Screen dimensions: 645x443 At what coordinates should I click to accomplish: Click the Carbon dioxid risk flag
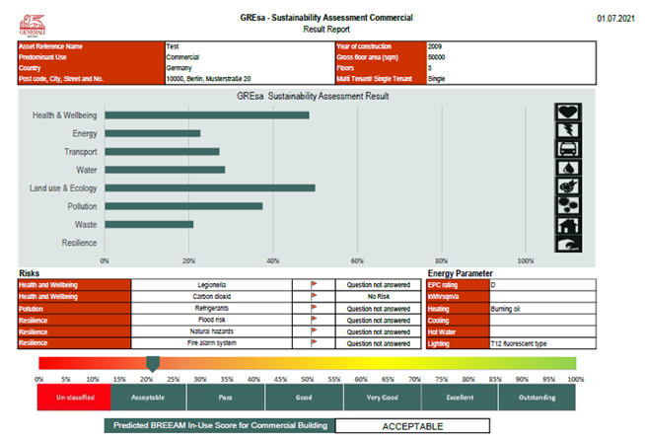[x=314, y=296]
